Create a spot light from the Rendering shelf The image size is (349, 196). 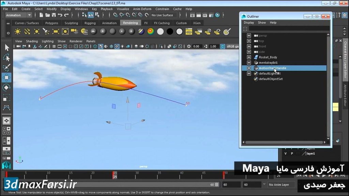click(46, 32)
